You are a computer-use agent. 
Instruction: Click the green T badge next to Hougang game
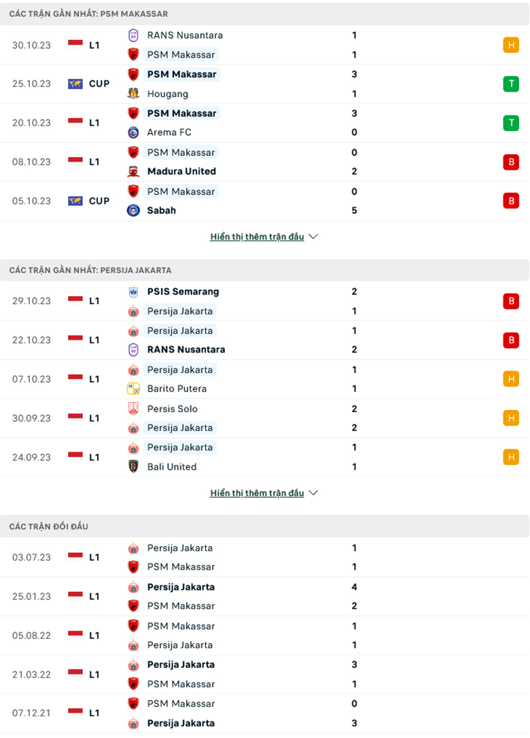coord(510,84)
